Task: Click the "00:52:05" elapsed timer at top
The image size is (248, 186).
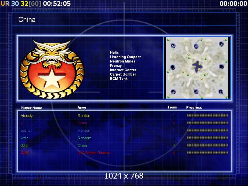Action: point(57,4)
